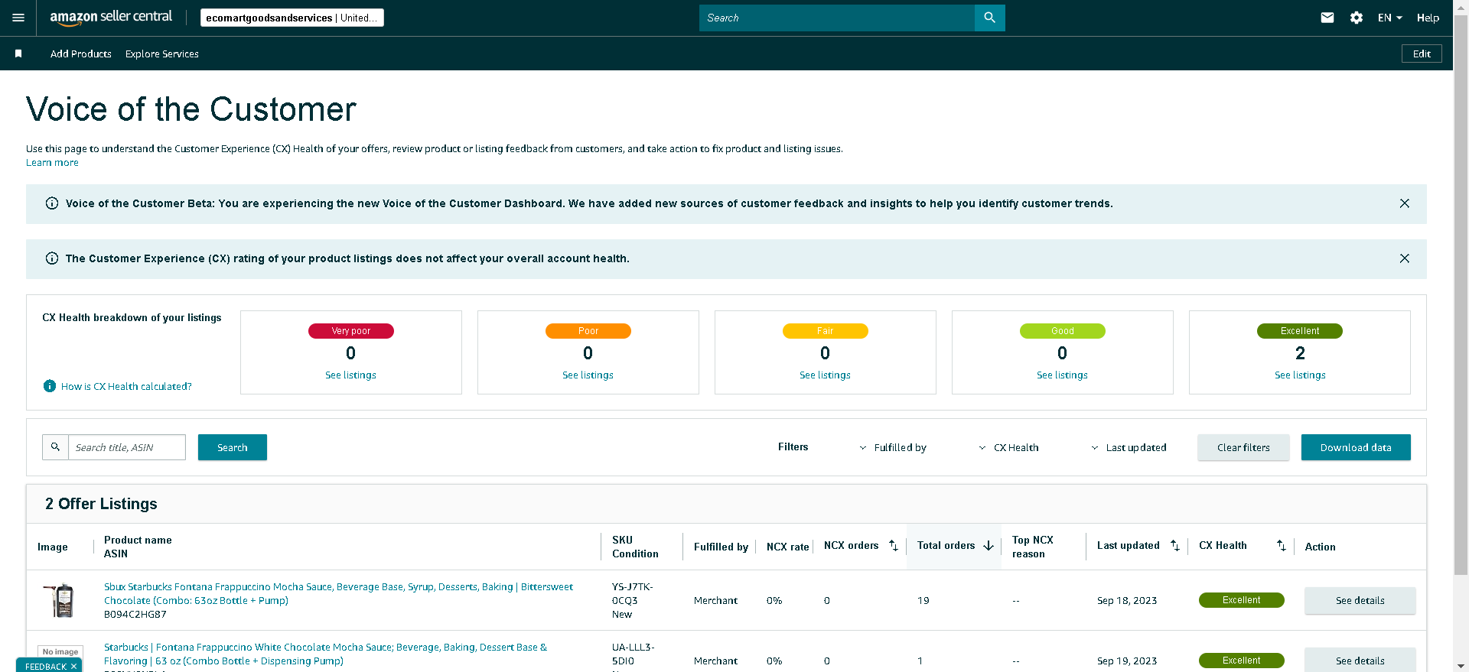The height and width of the screenshot is (672, 1469).
Task: Sort by CX Health column arrows
Action: (x=1282, y=545)
